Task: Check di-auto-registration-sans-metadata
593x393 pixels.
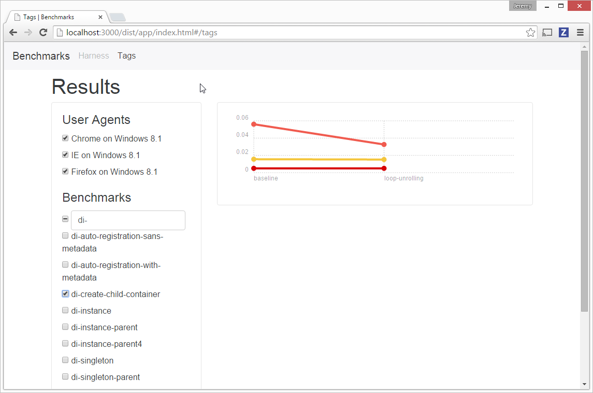Action: tap(65, 235)
